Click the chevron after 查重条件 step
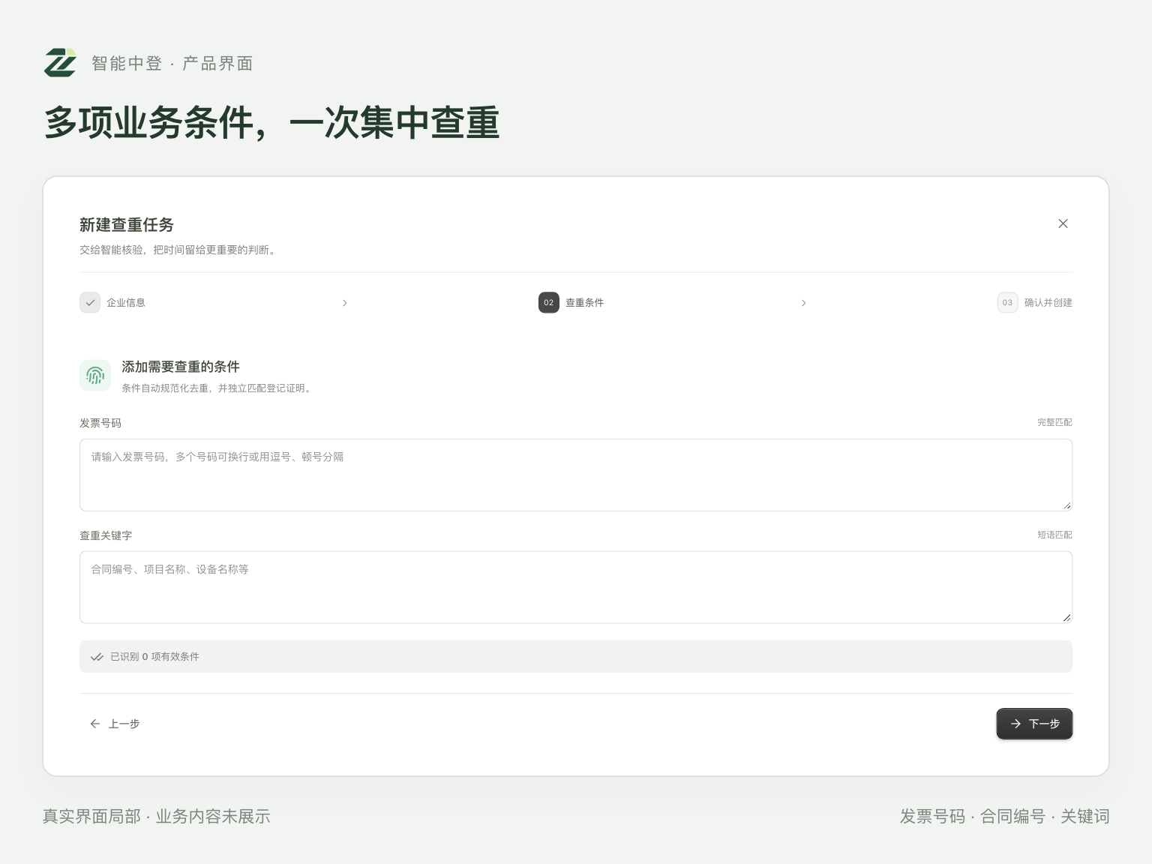Screen dimensions: 1152x864 pos(803,303)
